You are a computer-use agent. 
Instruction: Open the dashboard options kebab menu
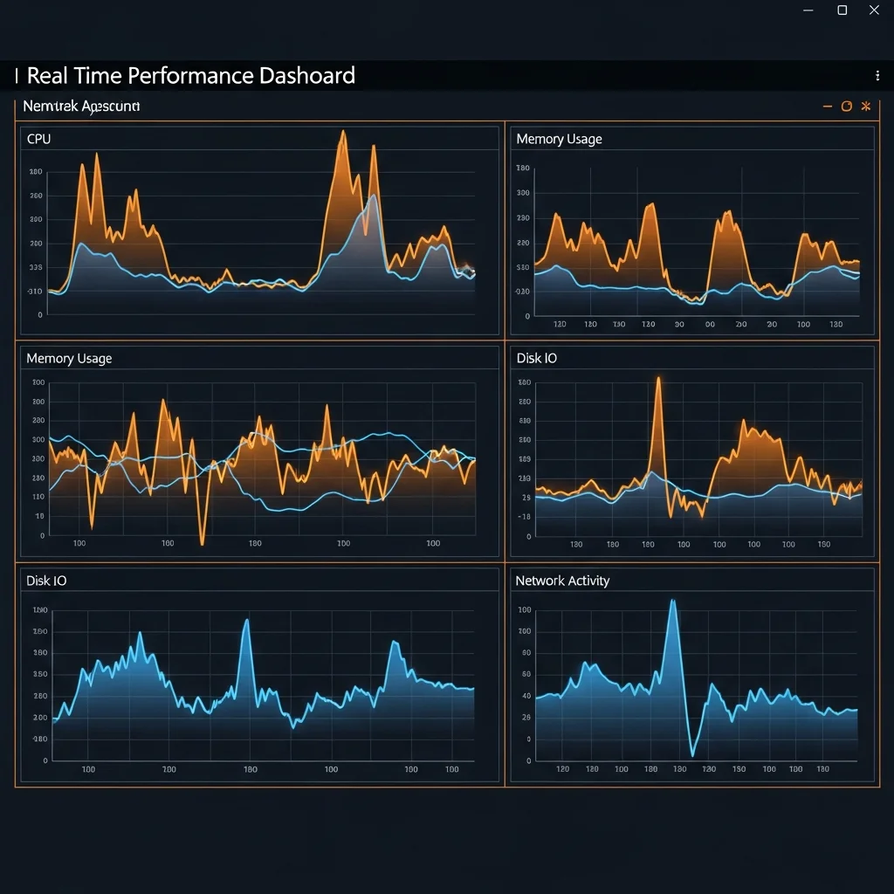tap(877, 76)
